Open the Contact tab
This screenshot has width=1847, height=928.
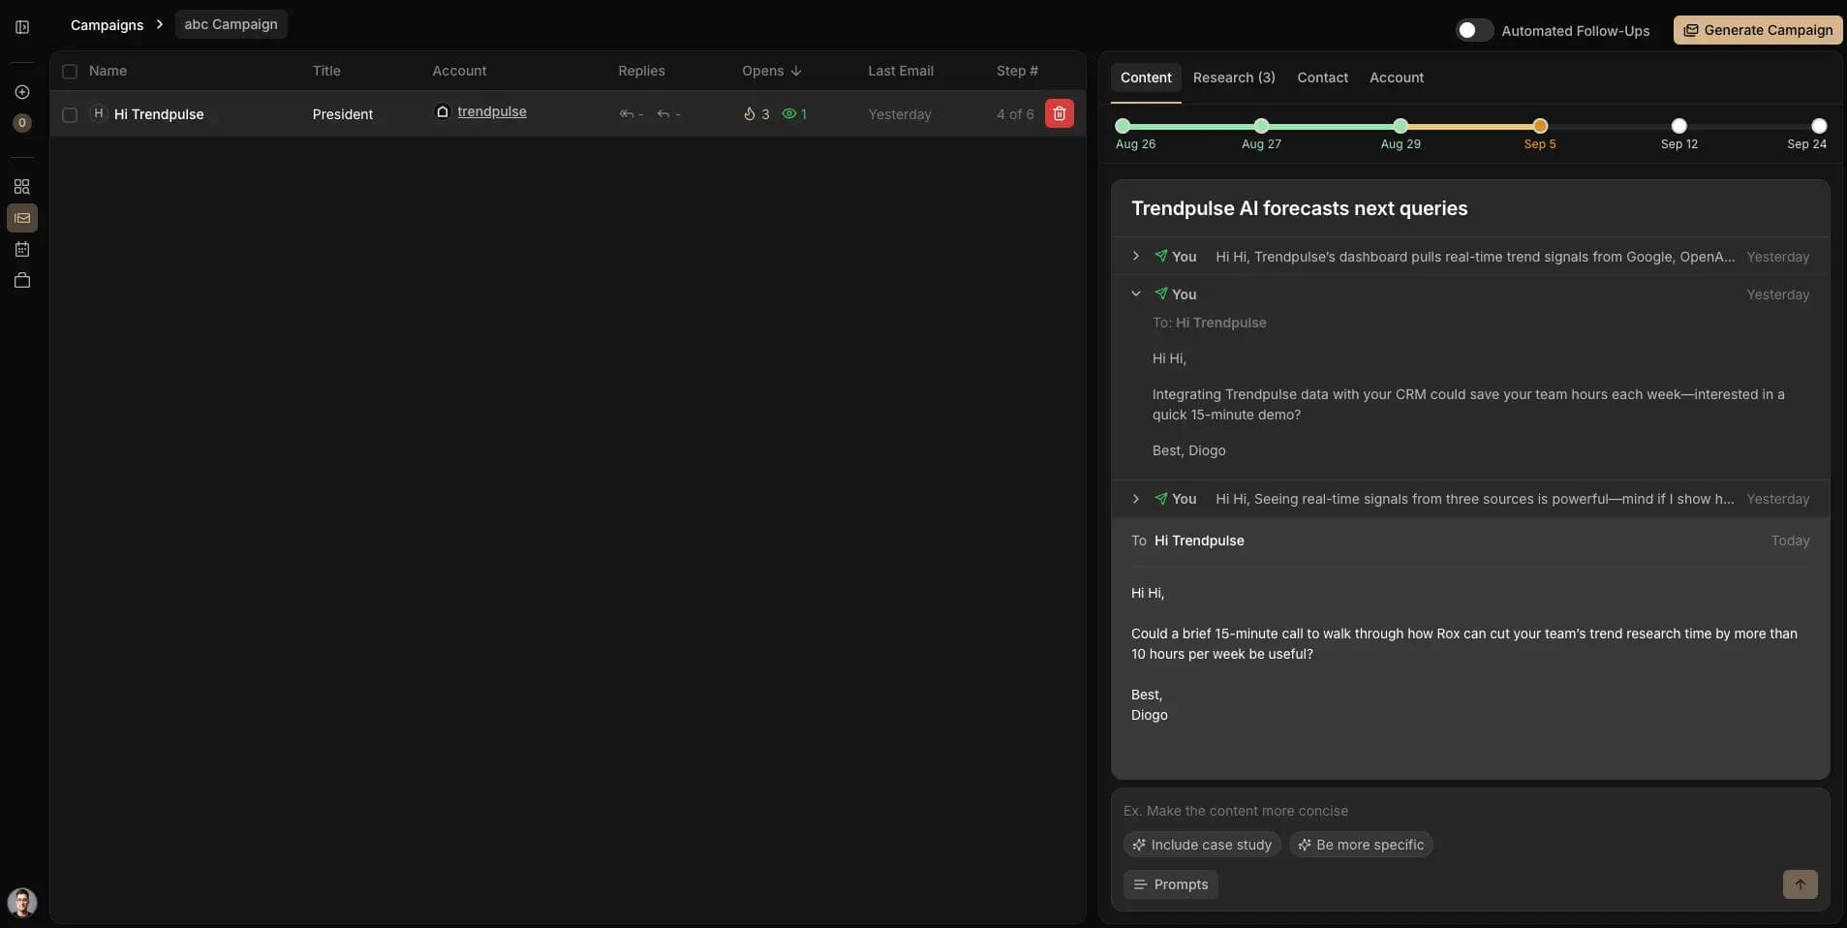pyautogui.click(x=1322, y=77)
